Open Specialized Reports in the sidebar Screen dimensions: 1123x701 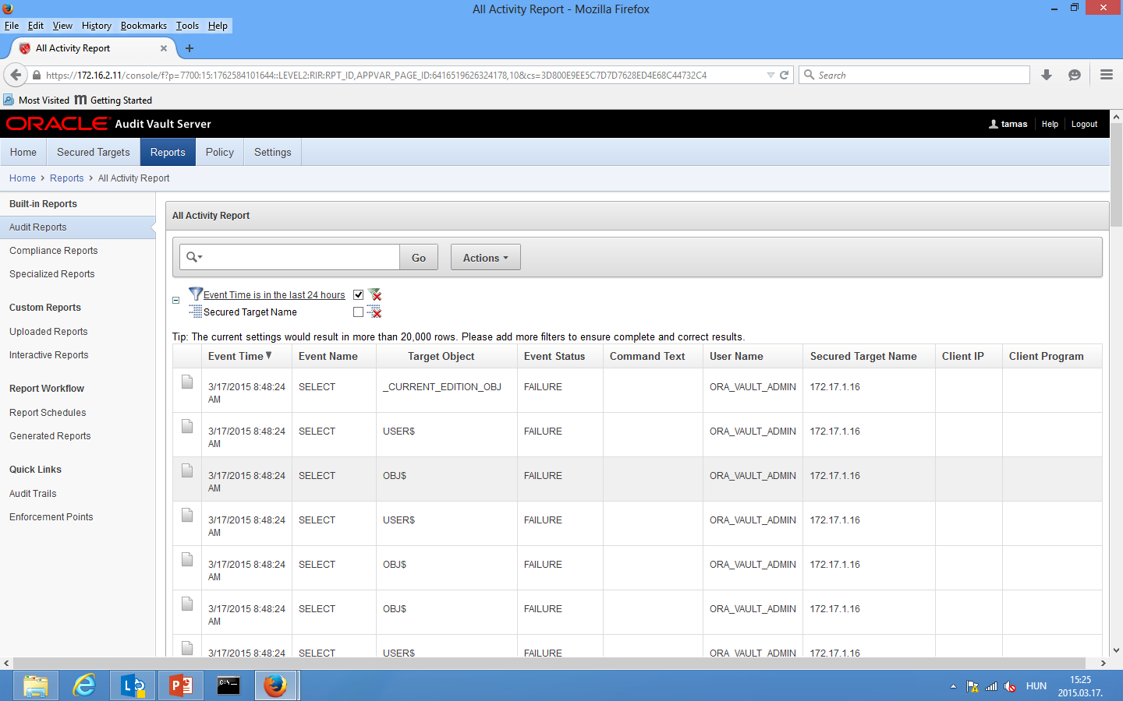click(52, 274)
